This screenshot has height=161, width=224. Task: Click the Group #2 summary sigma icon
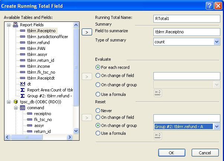tap(22, 96)
